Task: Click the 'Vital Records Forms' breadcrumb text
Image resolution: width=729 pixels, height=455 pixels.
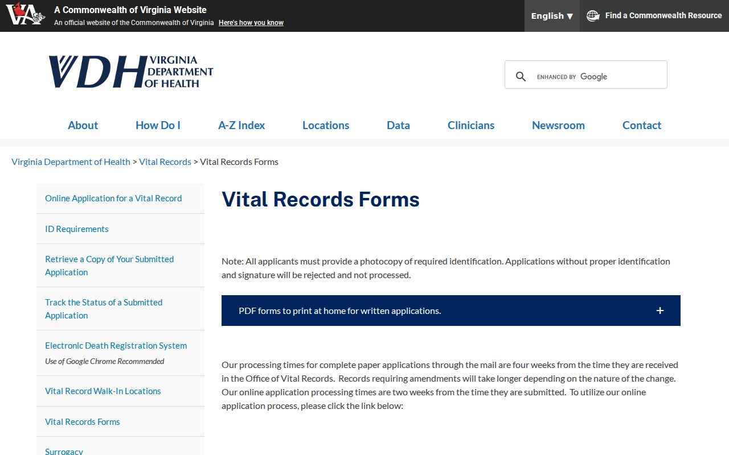Action: click(239, 162)
